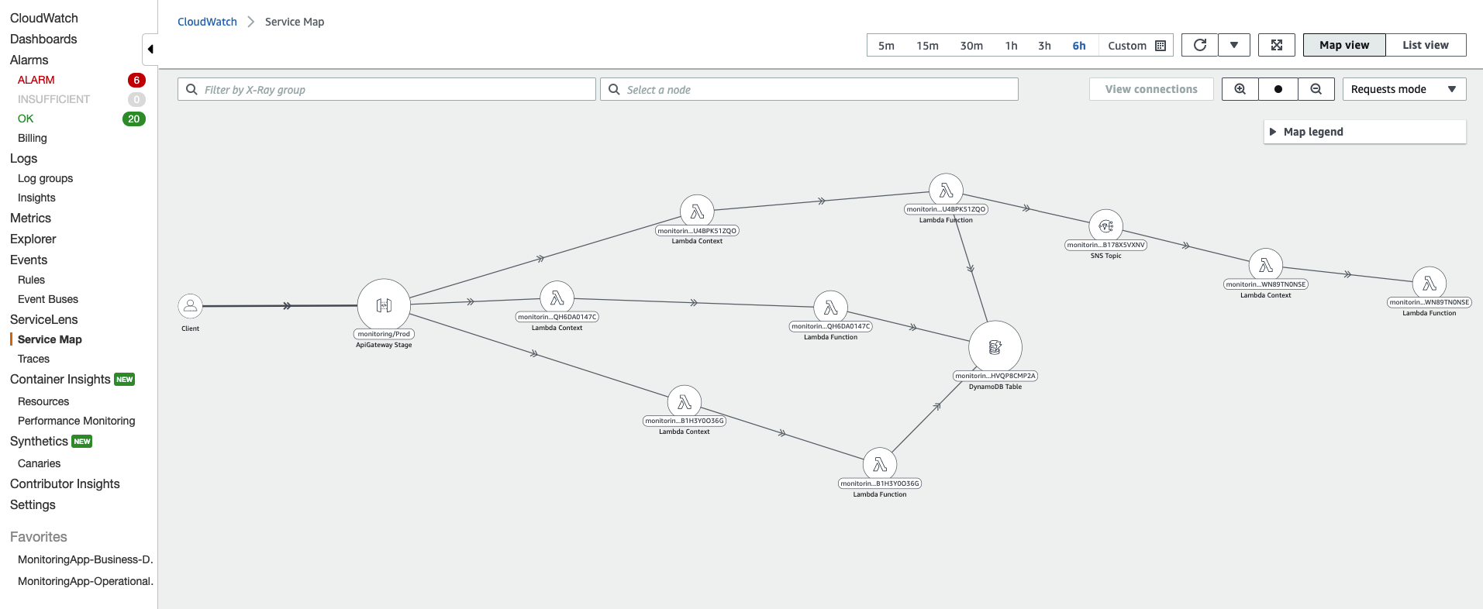Viewport: 1483px width, 609px height.
Task: Click the CloudWatch breadcrumb link
Action: (x=207, y=22)
